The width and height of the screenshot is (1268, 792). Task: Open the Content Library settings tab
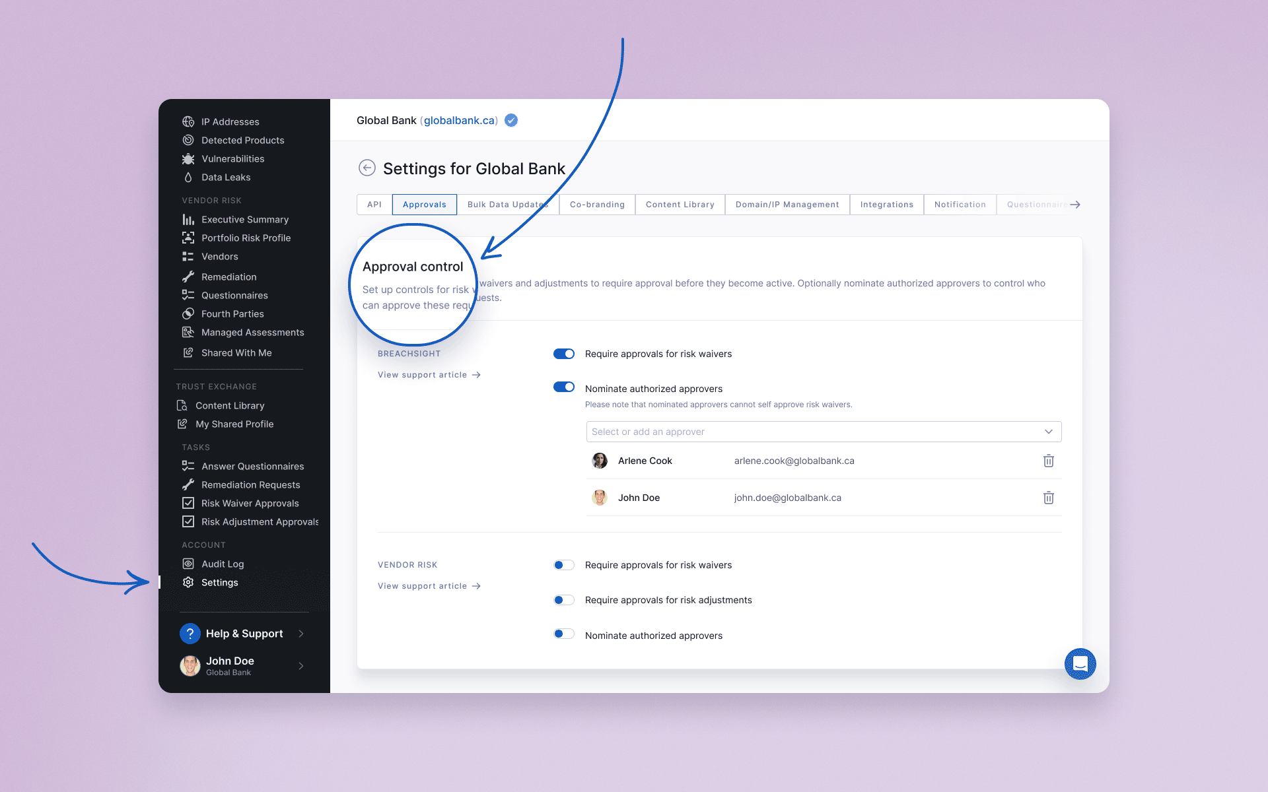680,205
